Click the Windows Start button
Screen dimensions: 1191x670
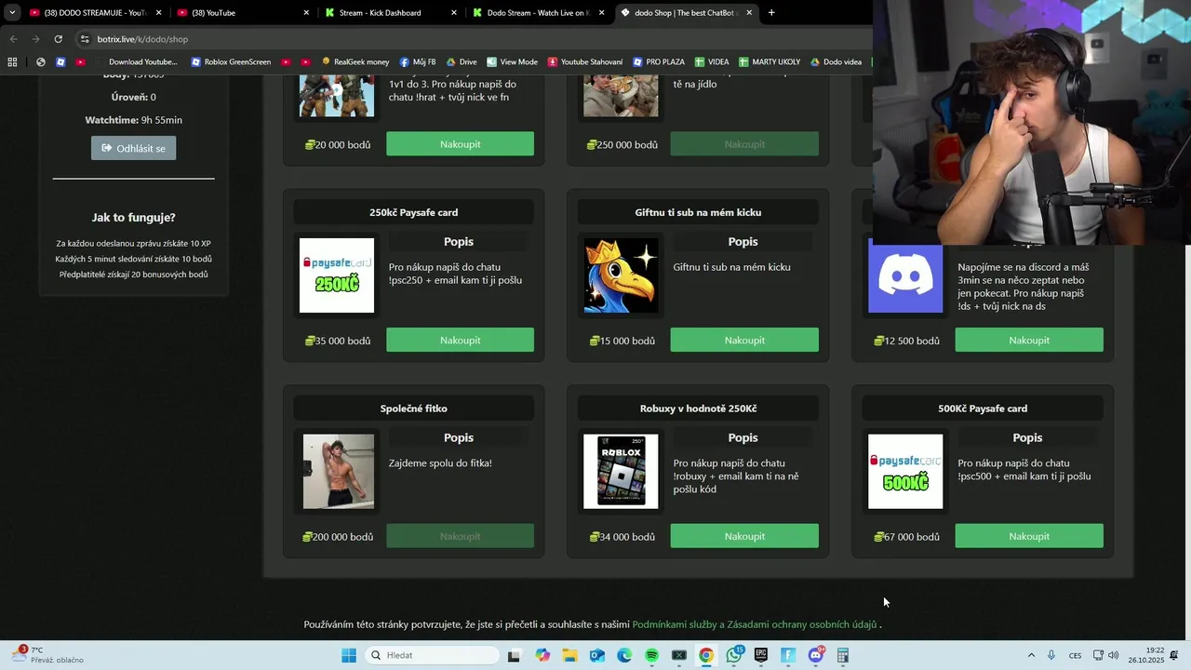[x=349, y=655]
